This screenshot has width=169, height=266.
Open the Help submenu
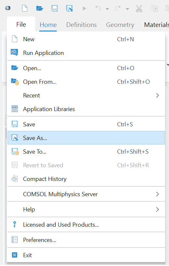(x=86, y=209)
